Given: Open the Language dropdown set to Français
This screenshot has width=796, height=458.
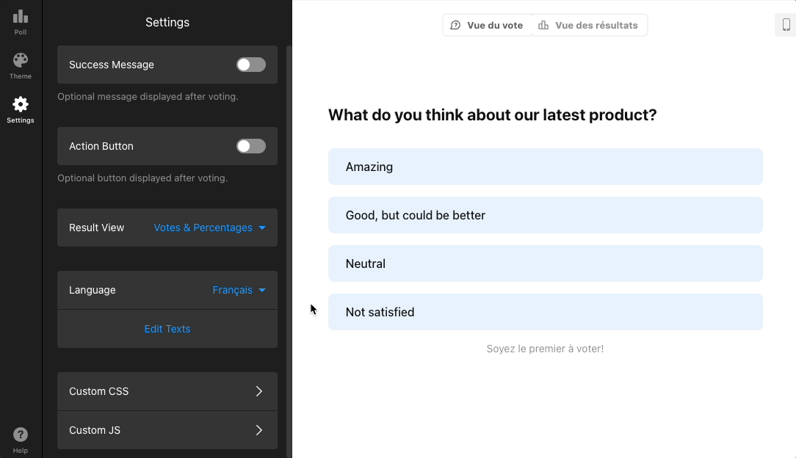Looking at the screenshot, I should [x=239, y=290].
